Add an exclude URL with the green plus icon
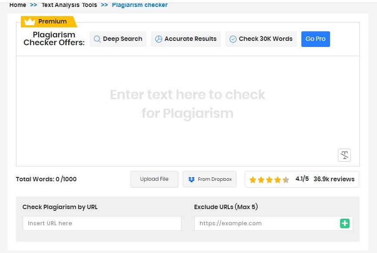The image size is (377, 253). (345, 223)
